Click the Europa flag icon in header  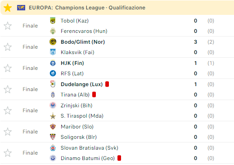coord(21,8)
